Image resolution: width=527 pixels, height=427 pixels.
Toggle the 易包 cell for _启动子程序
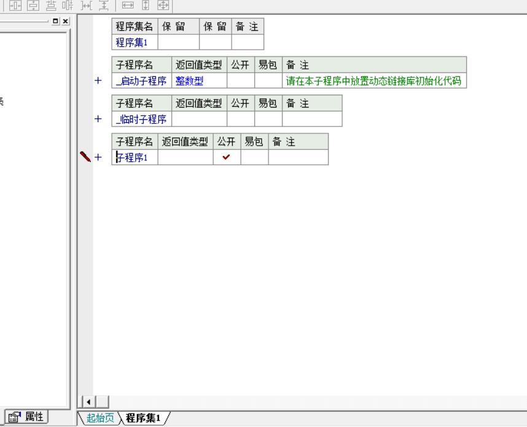(x=268, y=80)
